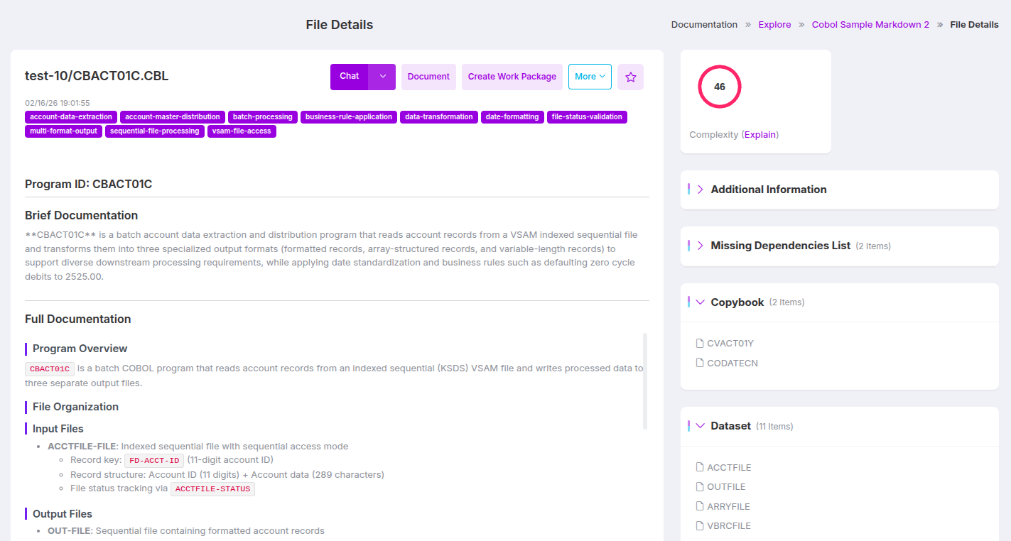1011x541 pixels.
Task: Click the star favorite icon
Action: [630, 77]
